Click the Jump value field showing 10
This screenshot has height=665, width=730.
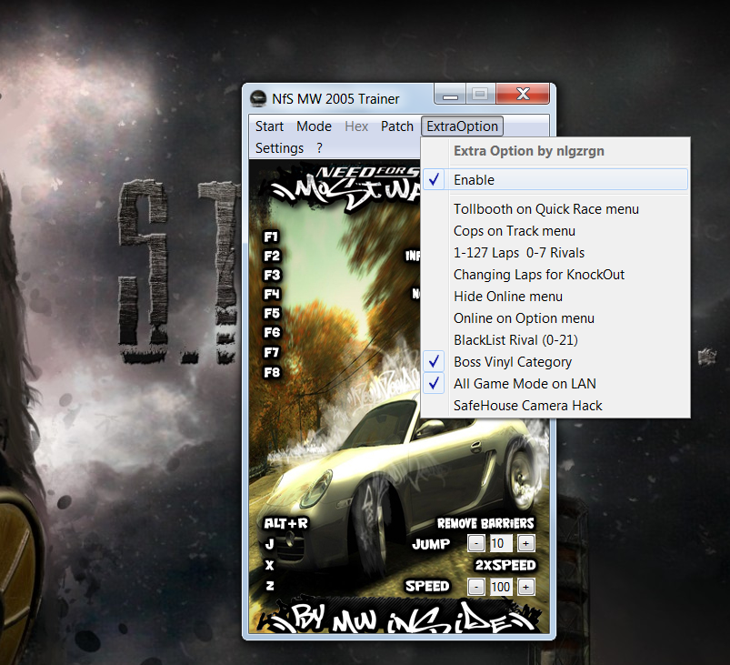click(501, 543)
